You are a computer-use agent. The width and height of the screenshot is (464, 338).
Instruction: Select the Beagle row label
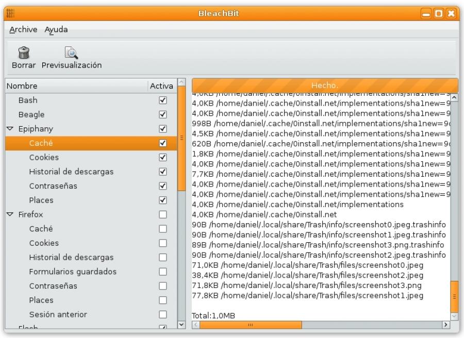coord(31,115)
